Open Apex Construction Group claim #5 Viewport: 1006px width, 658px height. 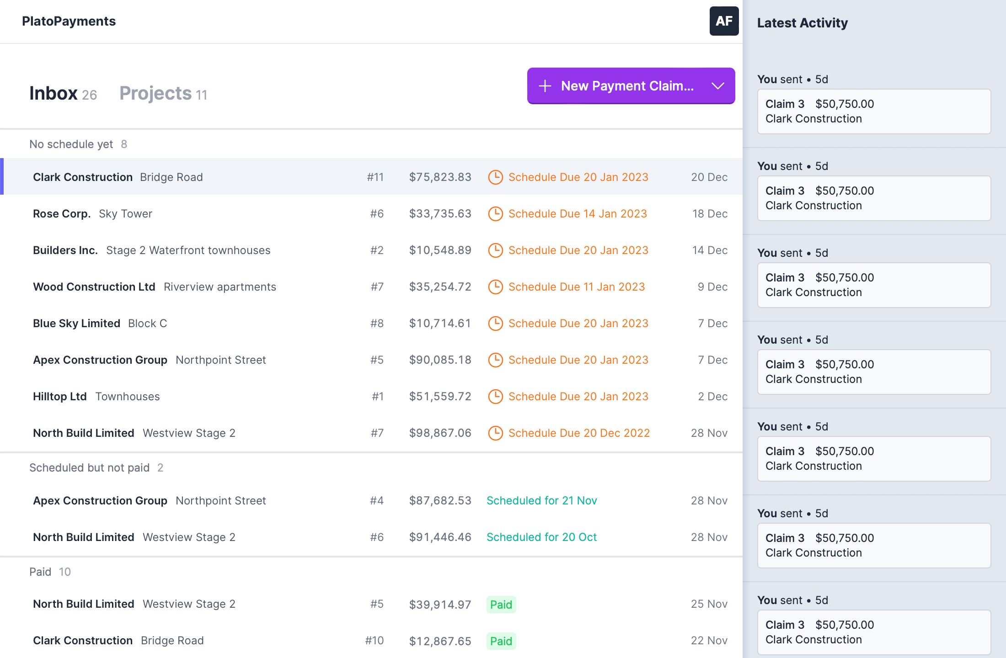371,360
